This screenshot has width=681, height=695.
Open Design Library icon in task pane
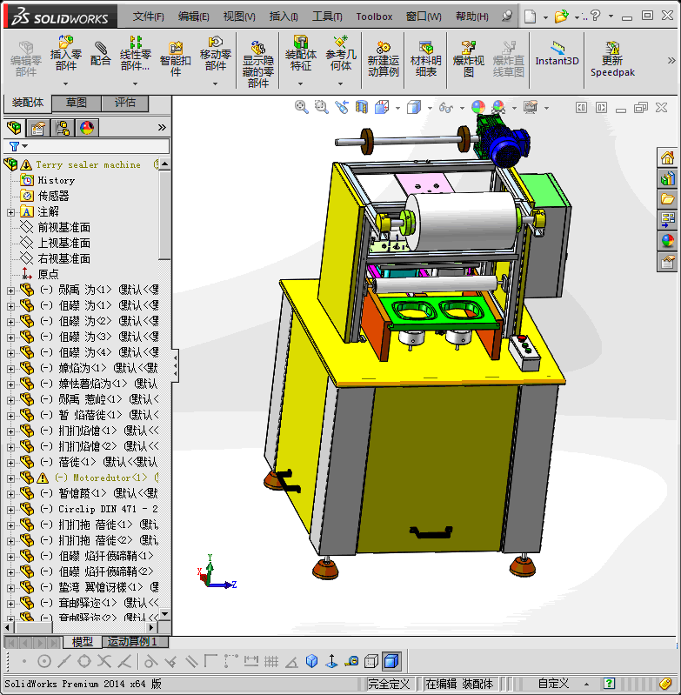pyautogui.click(x=667, y=178)
